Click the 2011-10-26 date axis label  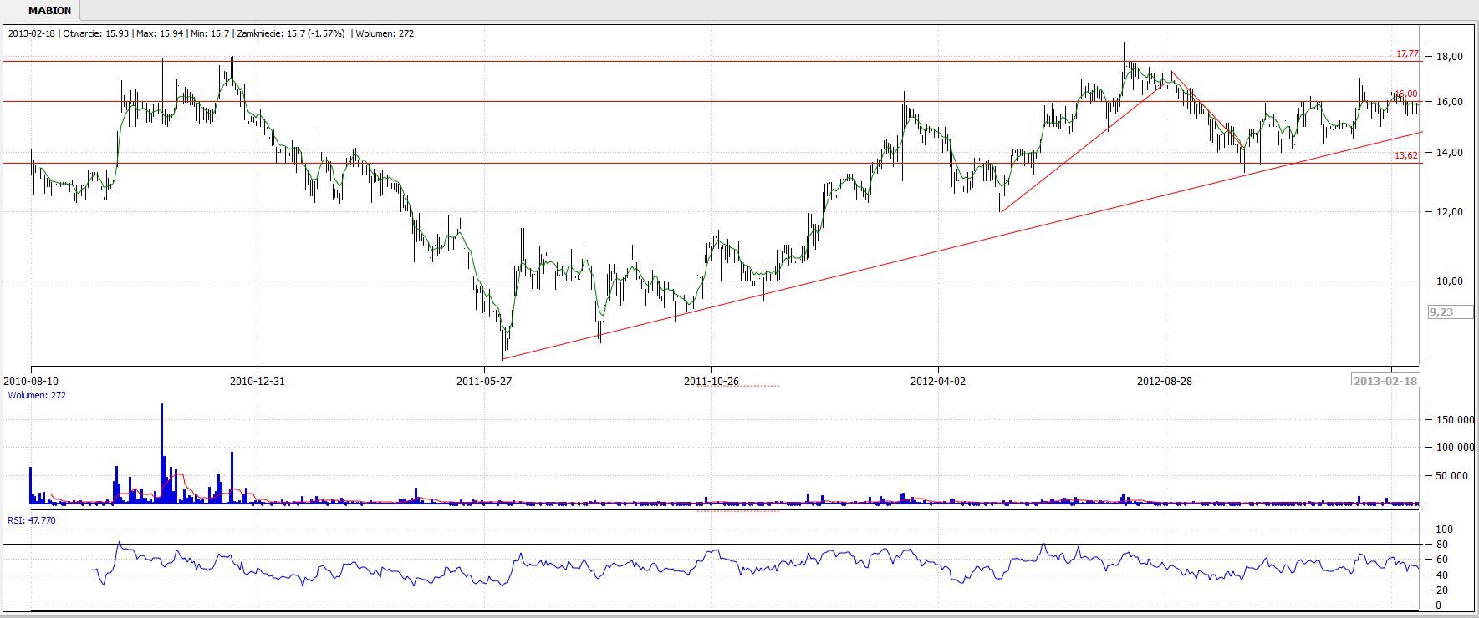(x=711, y=382)
